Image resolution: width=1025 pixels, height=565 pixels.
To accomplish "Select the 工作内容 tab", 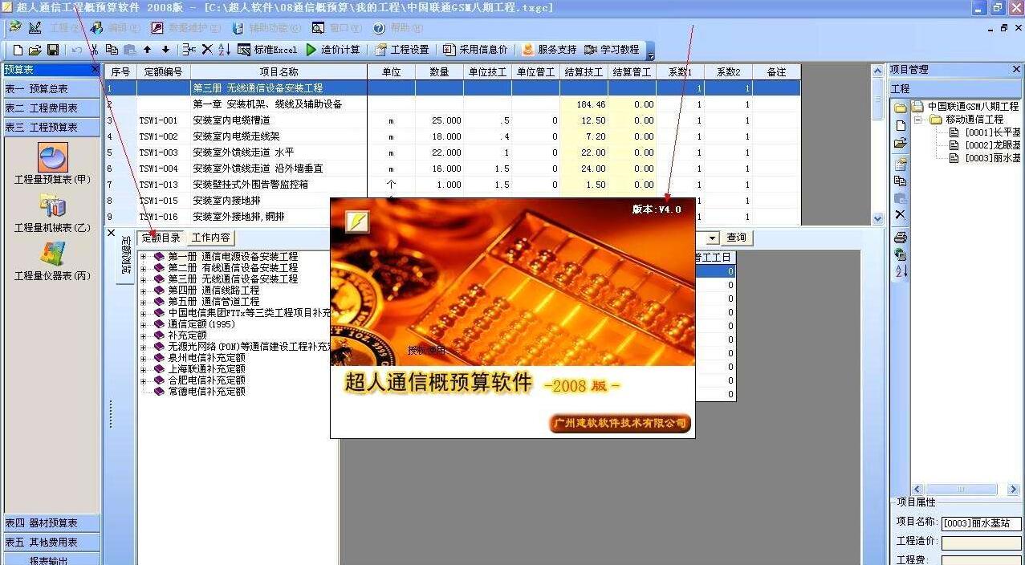I will pyautogui.click(x=211, y=238).
